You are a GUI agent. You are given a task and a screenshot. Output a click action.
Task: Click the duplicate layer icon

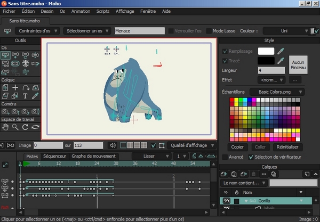tap(234, 174)
